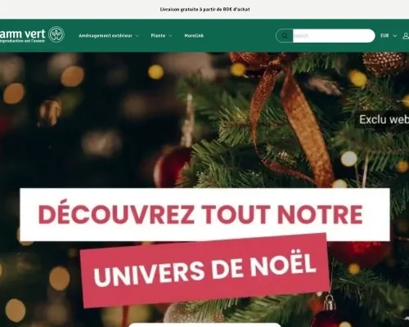Click the 'DÉCOUVREZ TOUT NOTRE' white banner
This screenshot has height=327, width=409.
pyautogui.click(x=204, y=214)
